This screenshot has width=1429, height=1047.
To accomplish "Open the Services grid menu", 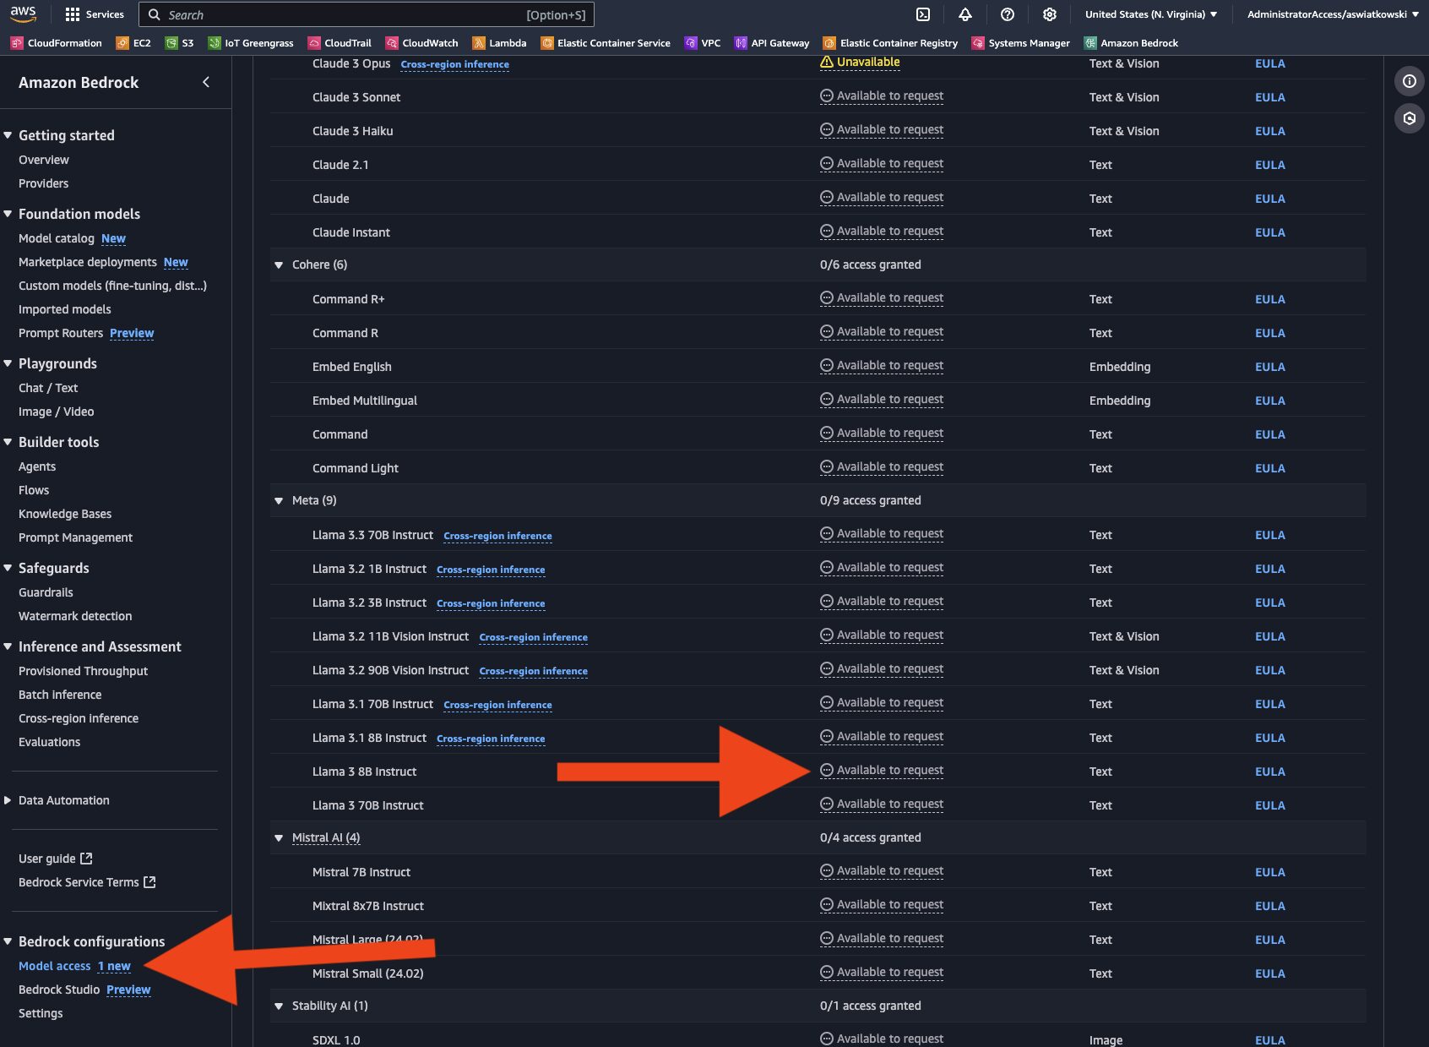I will point(94,14).
